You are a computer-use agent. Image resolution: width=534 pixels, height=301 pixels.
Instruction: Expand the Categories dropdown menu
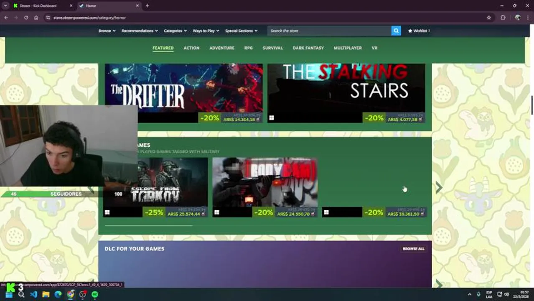175,31
